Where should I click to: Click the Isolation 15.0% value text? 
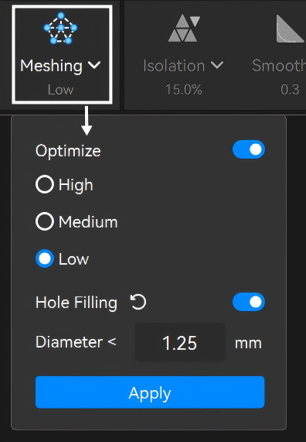pos(184,90)
